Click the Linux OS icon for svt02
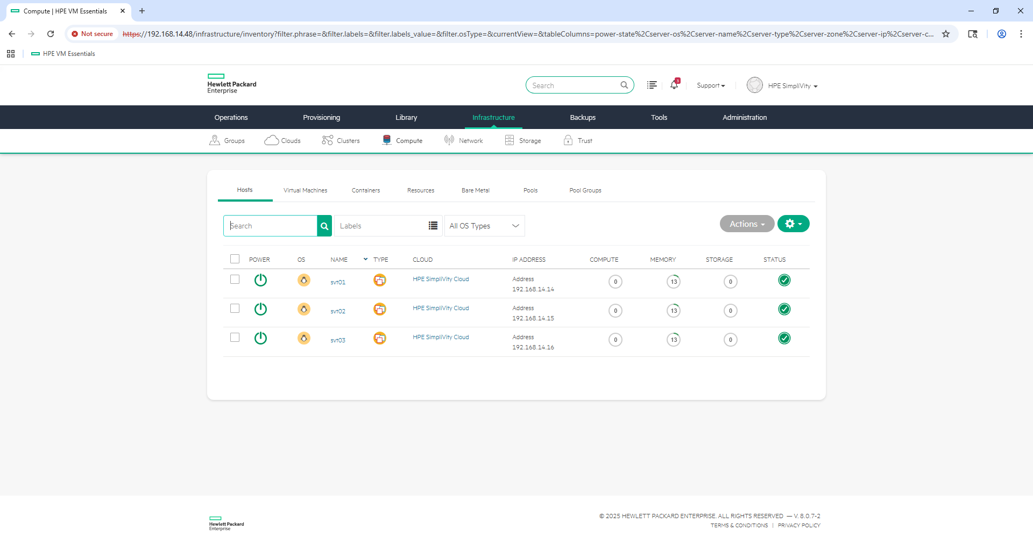The width and height of the screenshot is (1033, 559). [303, 309]
